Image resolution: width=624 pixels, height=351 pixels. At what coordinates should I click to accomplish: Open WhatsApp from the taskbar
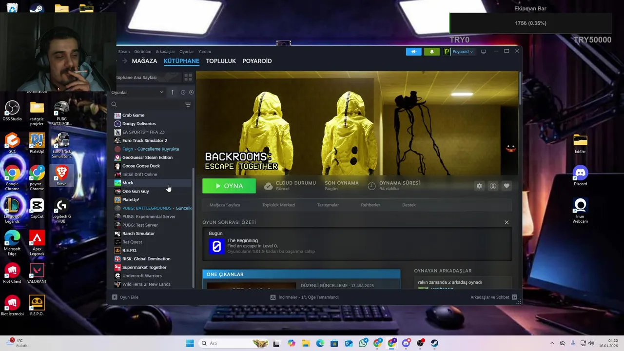coord(363,343)
